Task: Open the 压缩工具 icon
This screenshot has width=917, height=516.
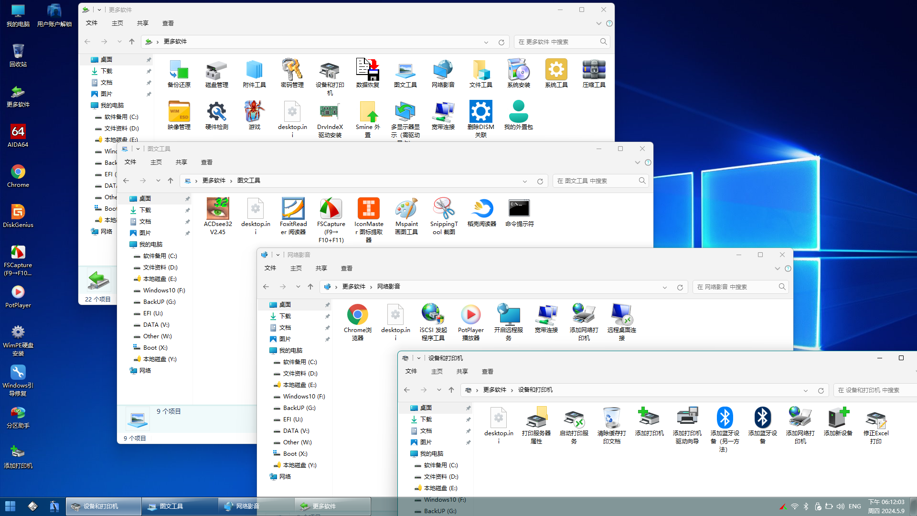Action: (594, 73)
